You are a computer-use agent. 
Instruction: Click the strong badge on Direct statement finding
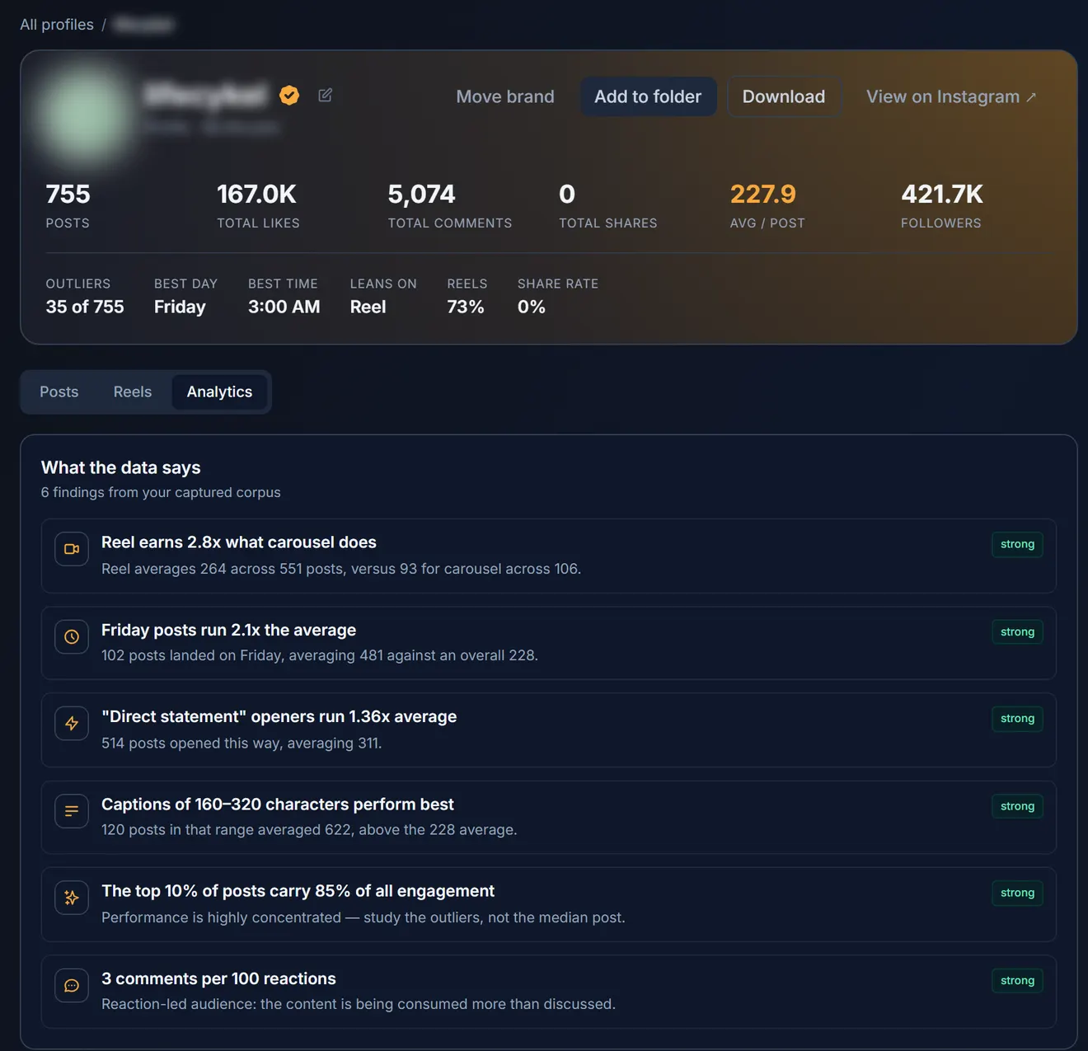[x=1017, y=719]
